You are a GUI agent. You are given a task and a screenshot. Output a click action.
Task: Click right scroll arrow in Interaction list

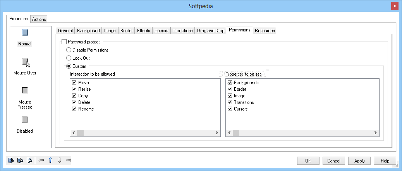[x=217, y=133]
